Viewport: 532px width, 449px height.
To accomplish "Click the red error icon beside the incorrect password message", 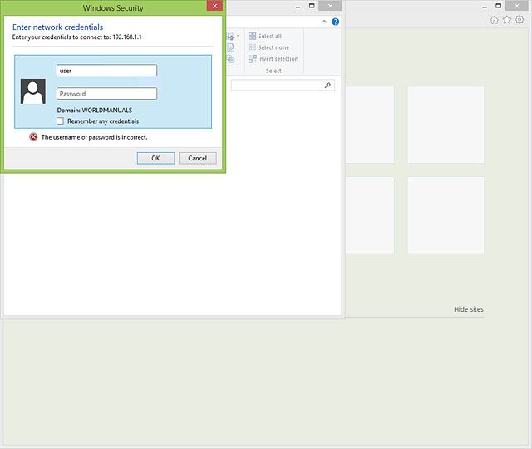I will pos(33,136).
